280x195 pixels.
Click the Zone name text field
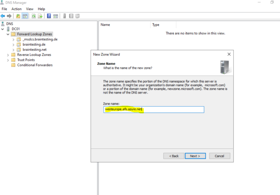(154, 109)
